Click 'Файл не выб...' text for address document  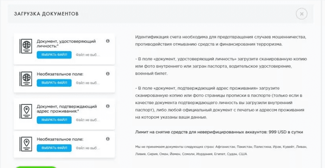(x=88, y=120)
